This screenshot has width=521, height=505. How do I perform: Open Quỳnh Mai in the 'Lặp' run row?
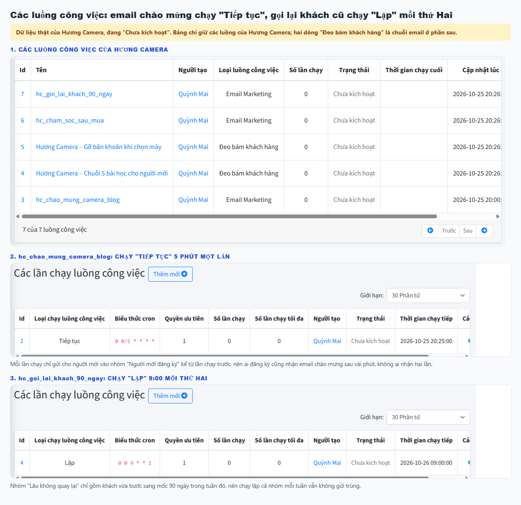tap(327, 463)
